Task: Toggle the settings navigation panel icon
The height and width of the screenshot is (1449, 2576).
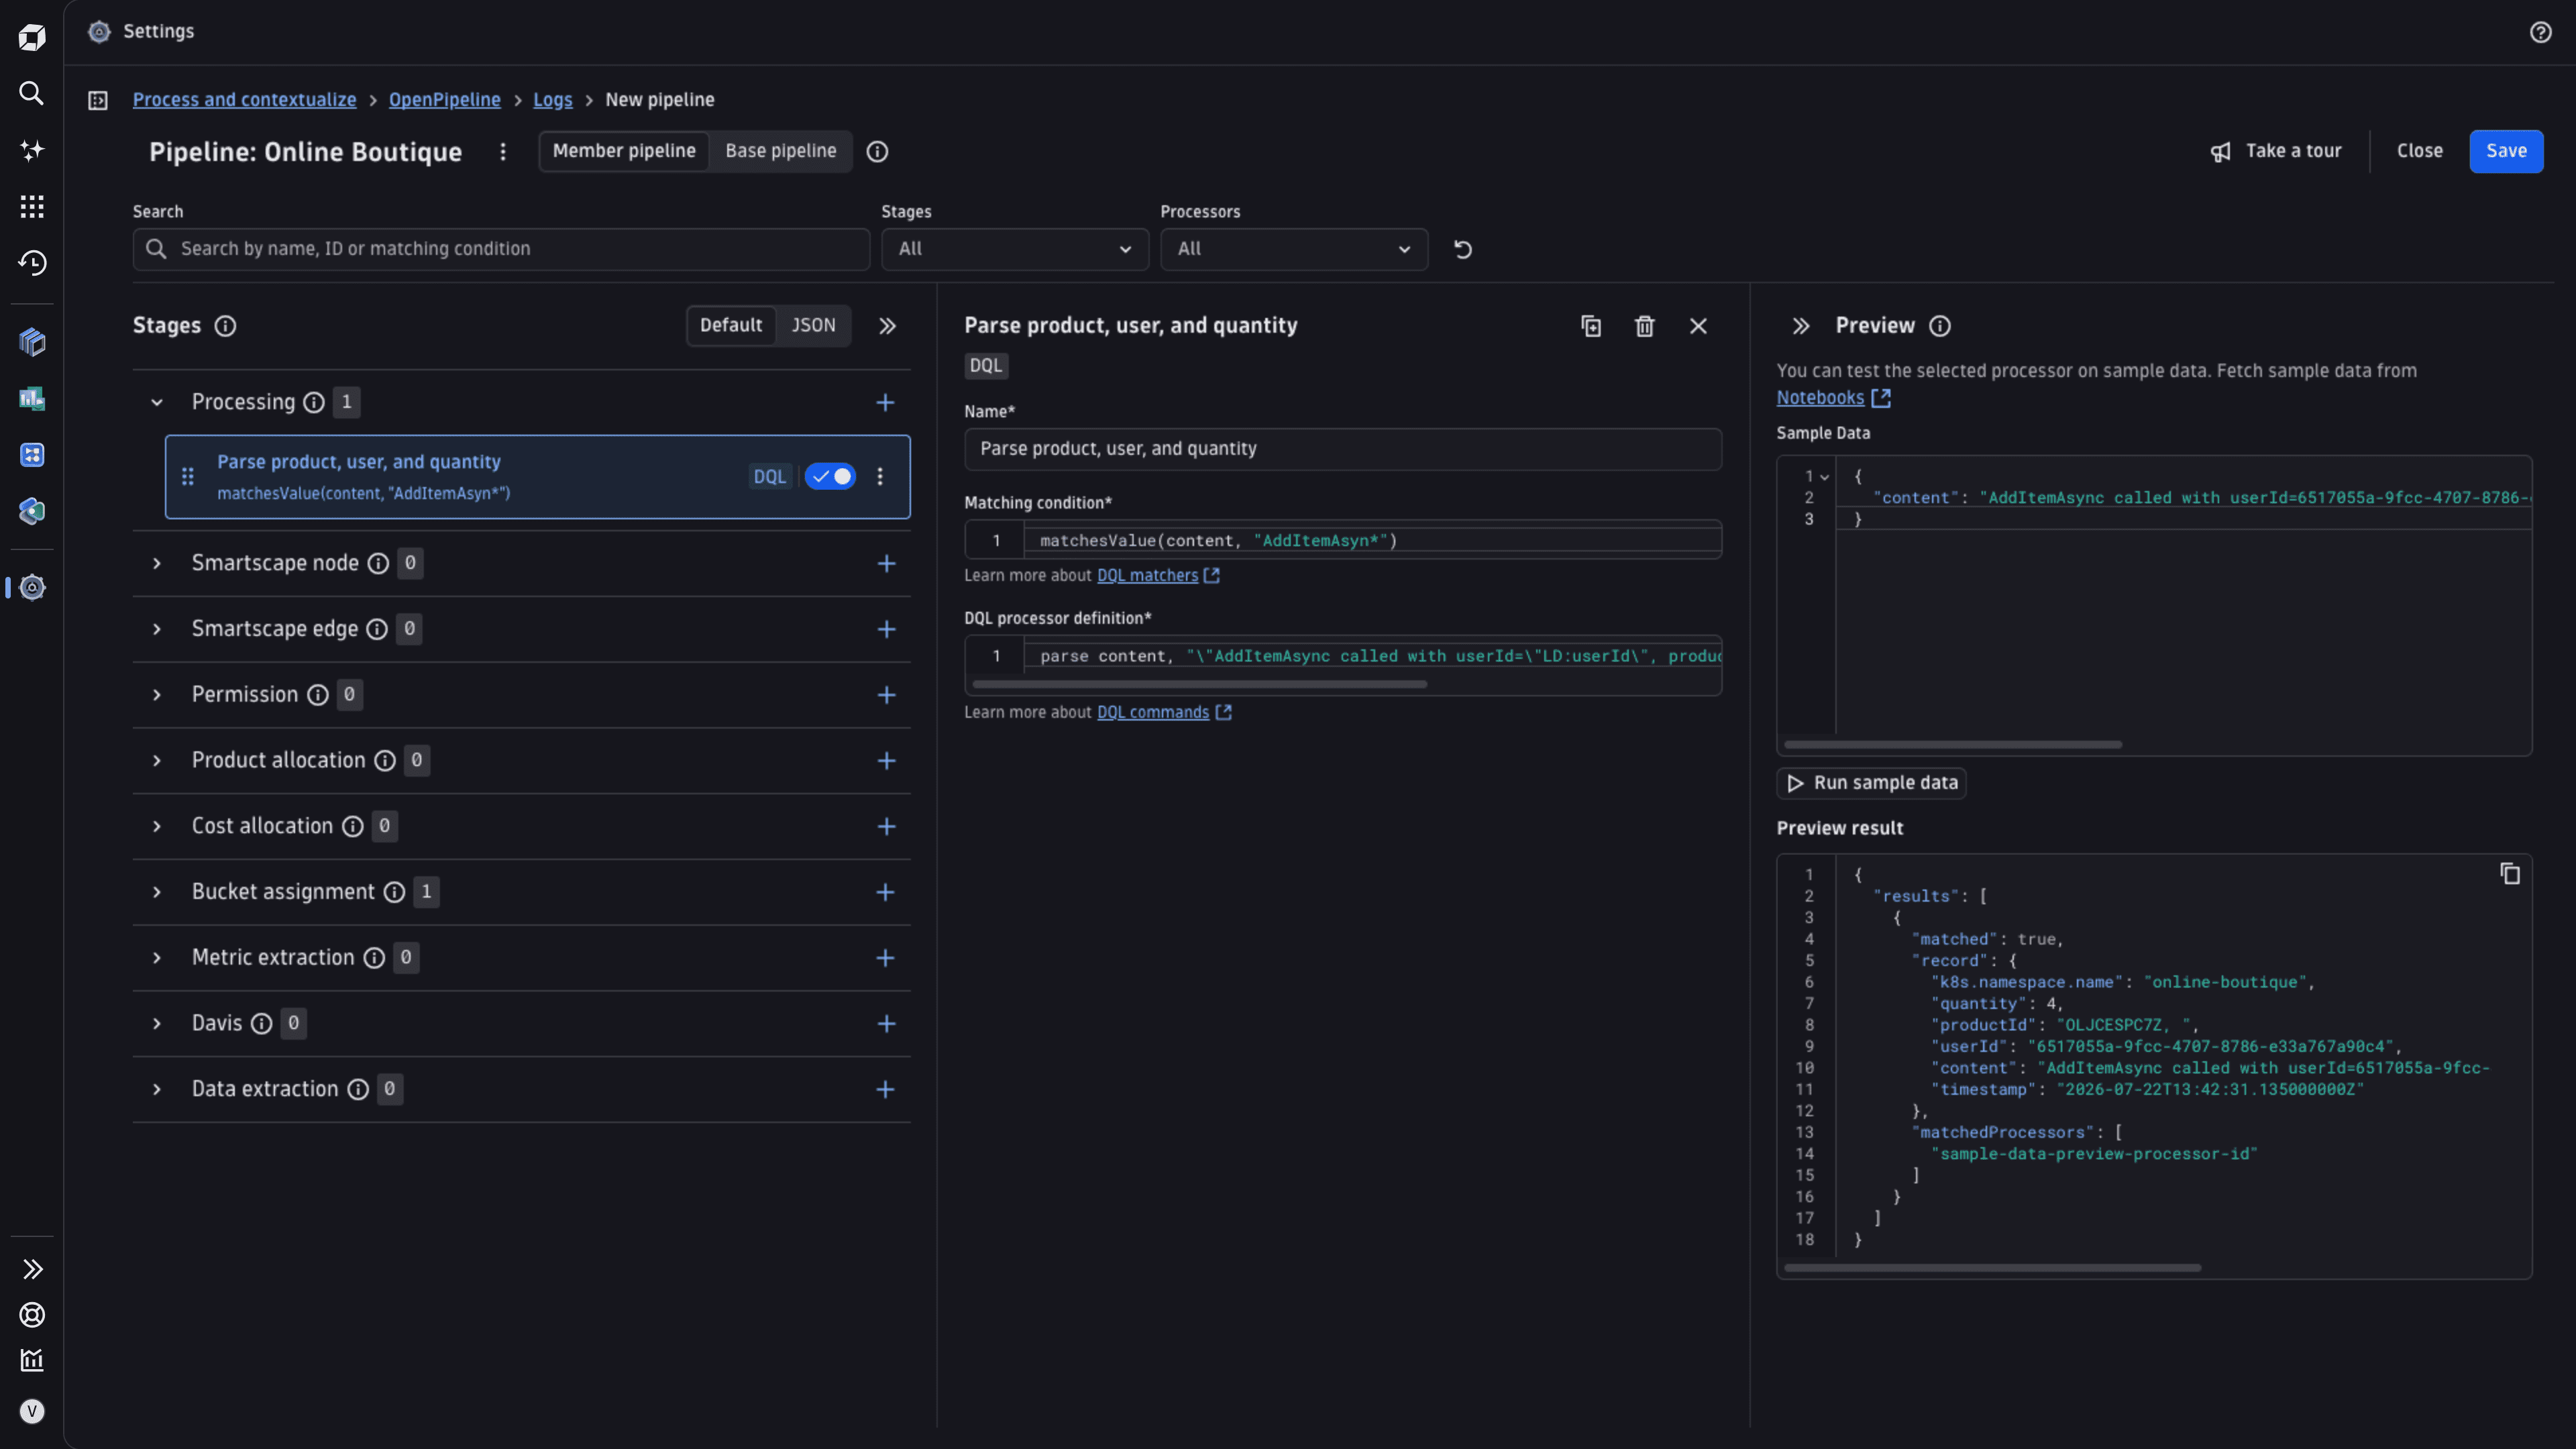Action: 98,100
